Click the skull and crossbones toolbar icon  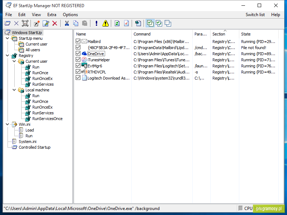pyautogui.click(x=25, y=23)
